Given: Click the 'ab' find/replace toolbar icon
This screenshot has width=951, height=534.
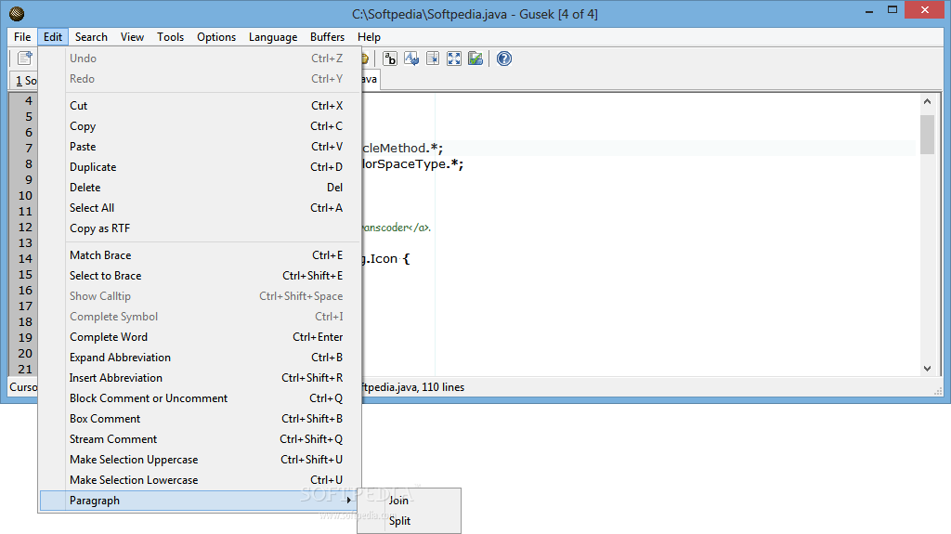Looking at the screenshot, I should pos(389,59).
